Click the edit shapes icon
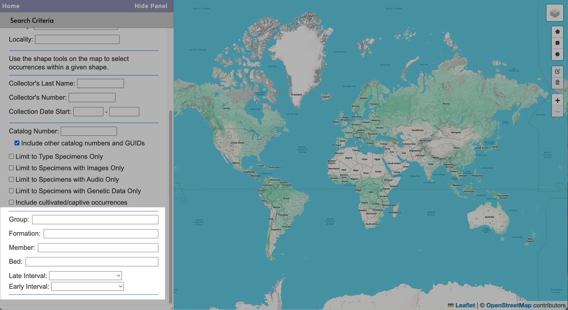The image size is (568, 310). [x=557, y=71]
